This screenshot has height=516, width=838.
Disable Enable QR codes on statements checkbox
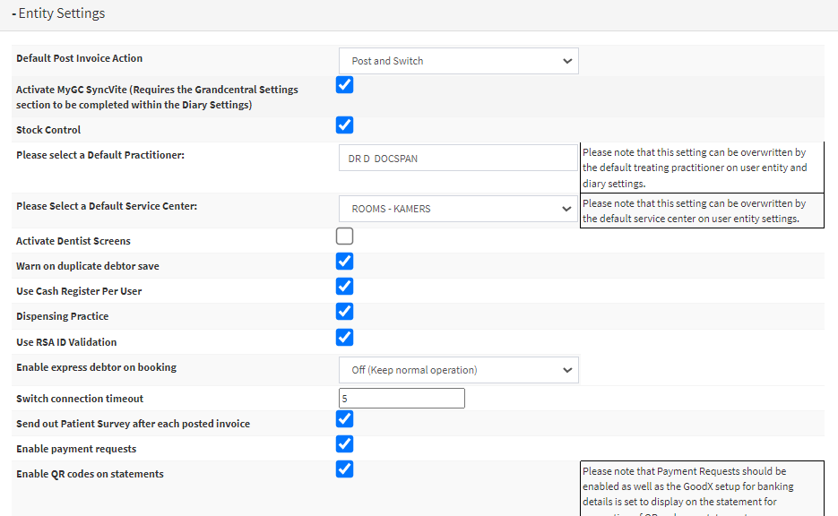(344, 469)
